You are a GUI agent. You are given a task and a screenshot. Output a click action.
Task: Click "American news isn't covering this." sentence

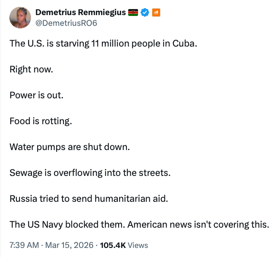pyautogui.click(x=198, y=225)
